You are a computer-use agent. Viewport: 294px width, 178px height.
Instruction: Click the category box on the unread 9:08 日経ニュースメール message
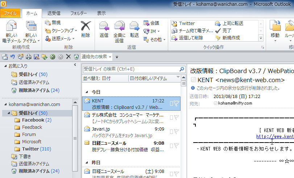click(171, 146)
